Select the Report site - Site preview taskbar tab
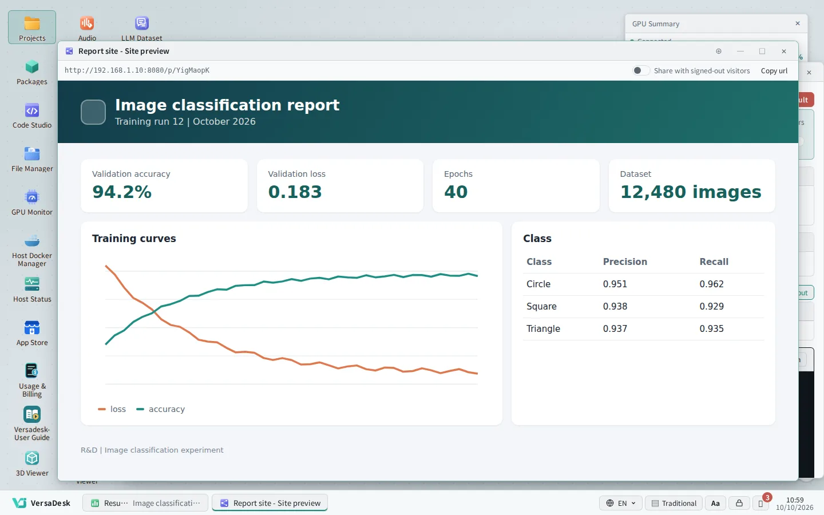This screenshot has width=824, height=515. click(270, 503)
